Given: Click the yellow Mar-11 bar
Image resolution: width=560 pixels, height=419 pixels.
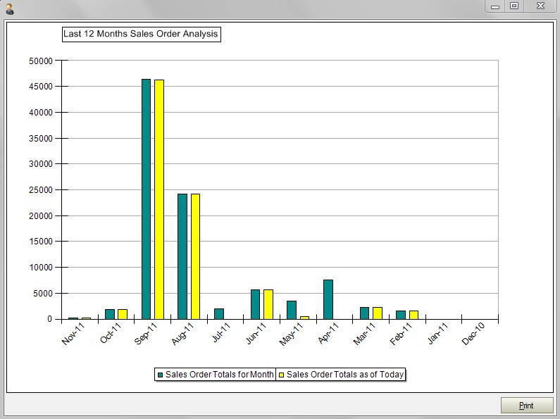Looking at the screenshot, I should point(378,313).
